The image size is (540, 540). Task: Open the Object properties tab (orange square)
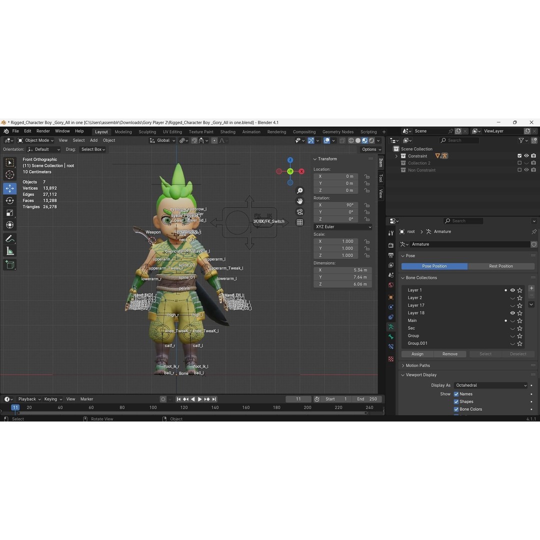[391, 297]
